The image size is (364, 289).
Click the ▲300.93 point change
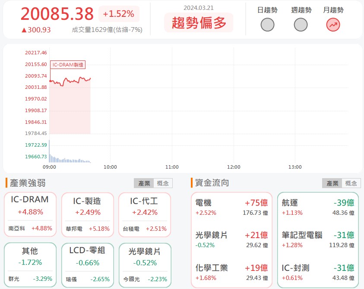point(36,30)
